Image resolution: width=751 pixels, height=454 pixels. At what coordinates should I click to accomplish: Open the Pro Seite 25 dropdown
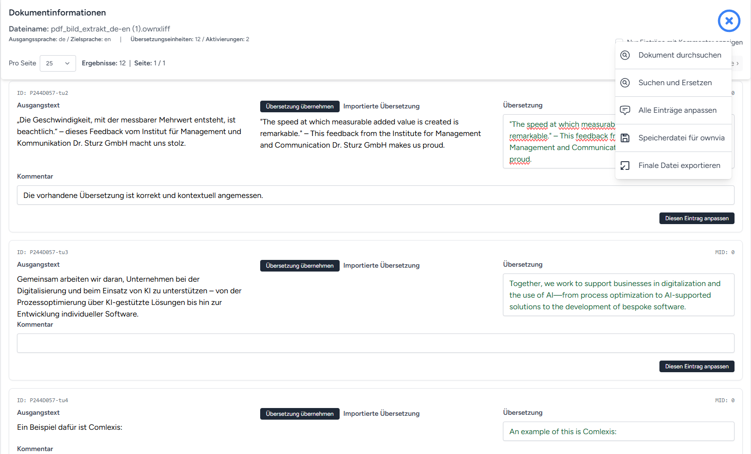point(58,63)
